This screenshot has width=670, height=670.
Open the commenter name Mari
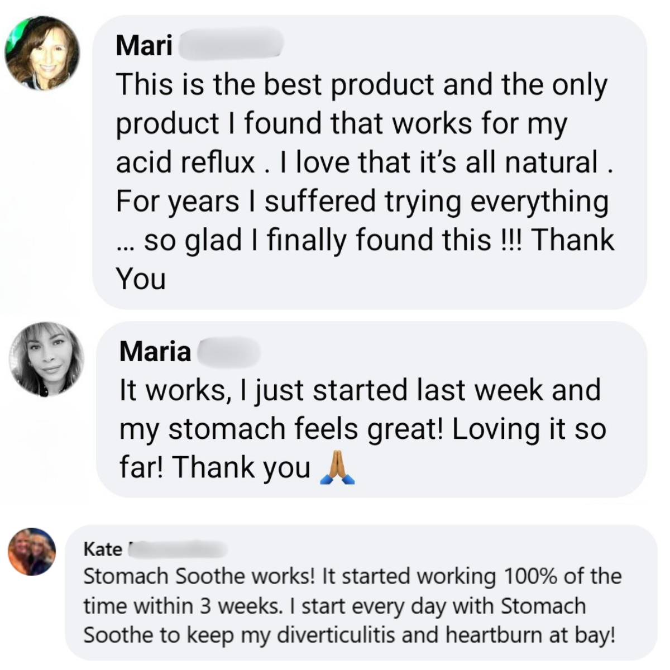click(144, 45)
